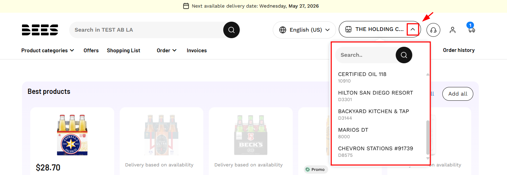Viewport: 507px width, 175px height.
Task: Open the Invoices page
Action: [x=197, y=51]
